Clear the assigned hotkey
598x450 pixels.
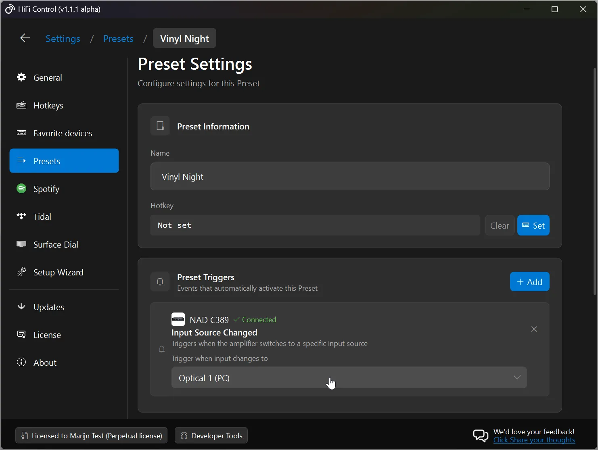coord(499,225)
